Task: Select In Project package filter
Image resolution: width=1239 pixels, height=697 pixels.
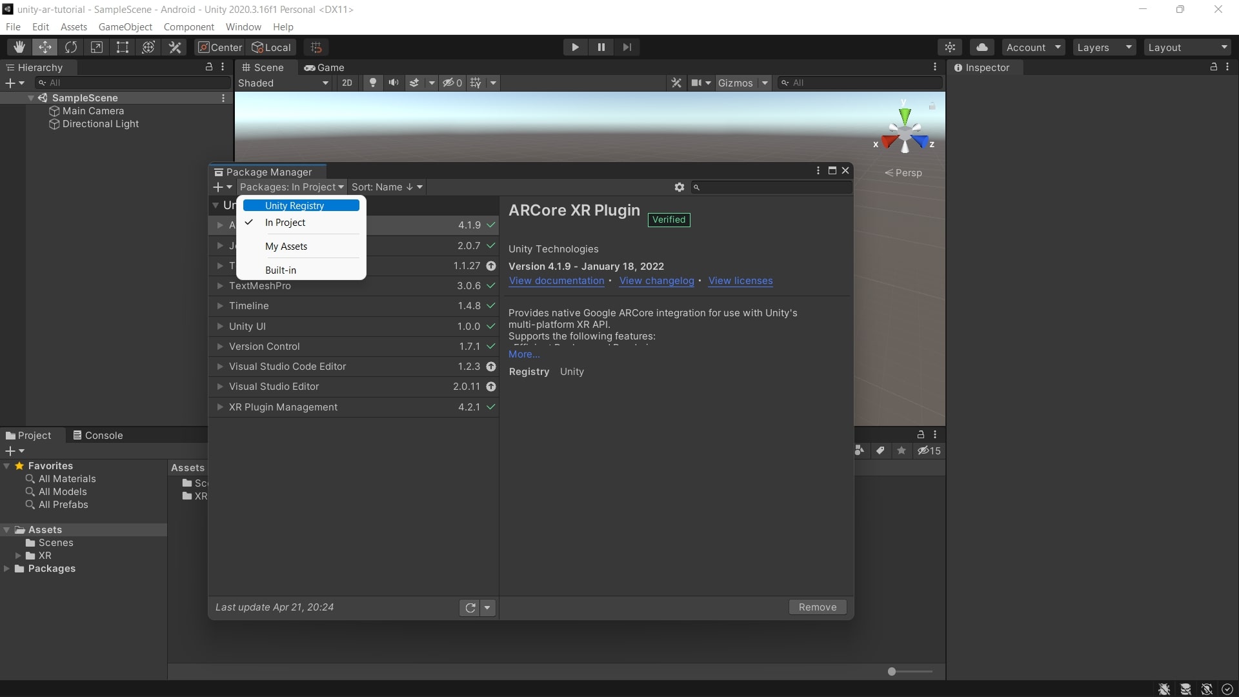Action: click(x=285, y=222)
